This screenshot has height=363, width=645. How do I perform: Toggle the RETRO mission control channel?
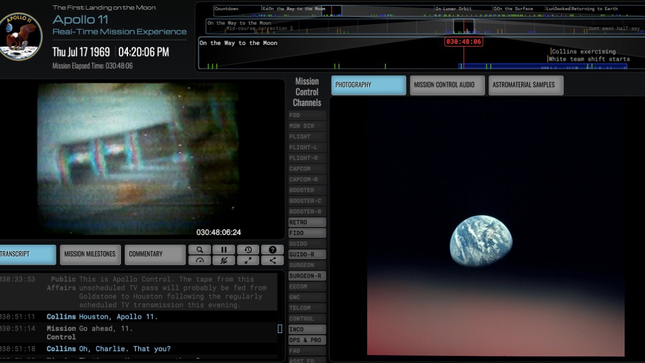307,222
